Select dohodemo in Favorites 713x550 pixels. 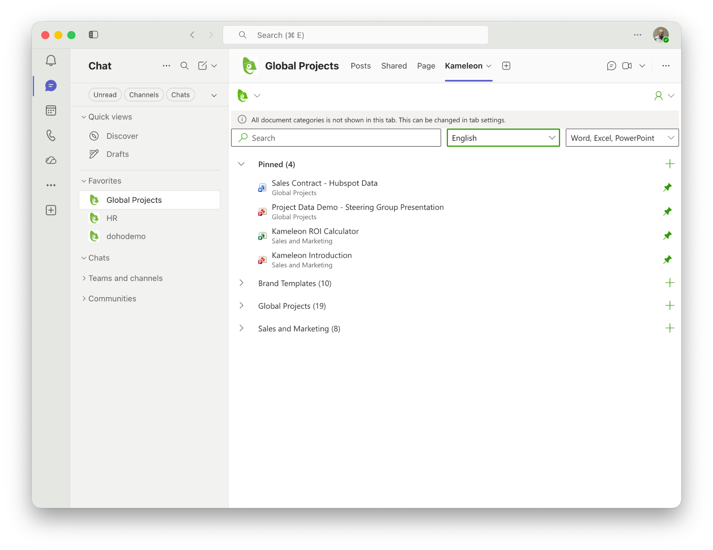(x=150, y=236)
